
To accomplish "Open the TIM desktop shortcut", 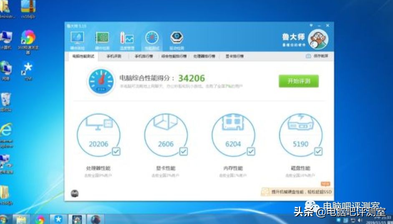I will (x=28, y=71).
